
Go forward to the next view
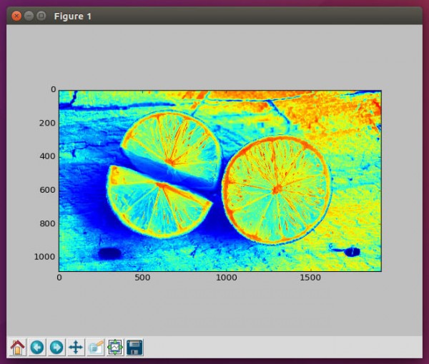pos(56,348)
